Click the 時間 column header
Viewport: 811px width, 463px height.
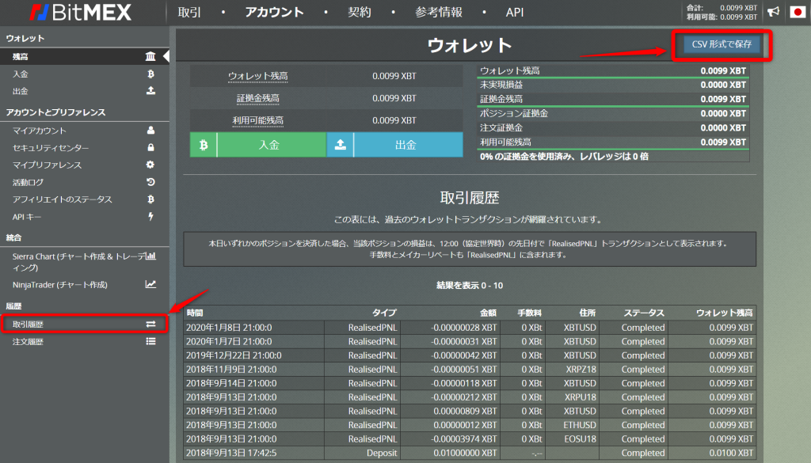(x=196, y=313)
